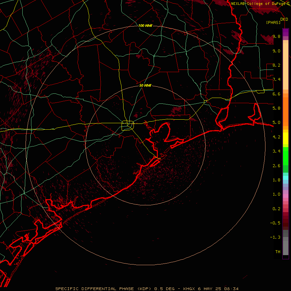Click the -0.5 scale value
This screenshot has width=291, height=291.
click(x=275, y=223)
